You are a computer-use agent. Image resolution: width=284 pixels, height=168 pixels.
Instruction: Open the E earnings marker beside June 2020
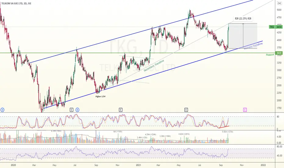pyautogui.click(x=72, y=110)
